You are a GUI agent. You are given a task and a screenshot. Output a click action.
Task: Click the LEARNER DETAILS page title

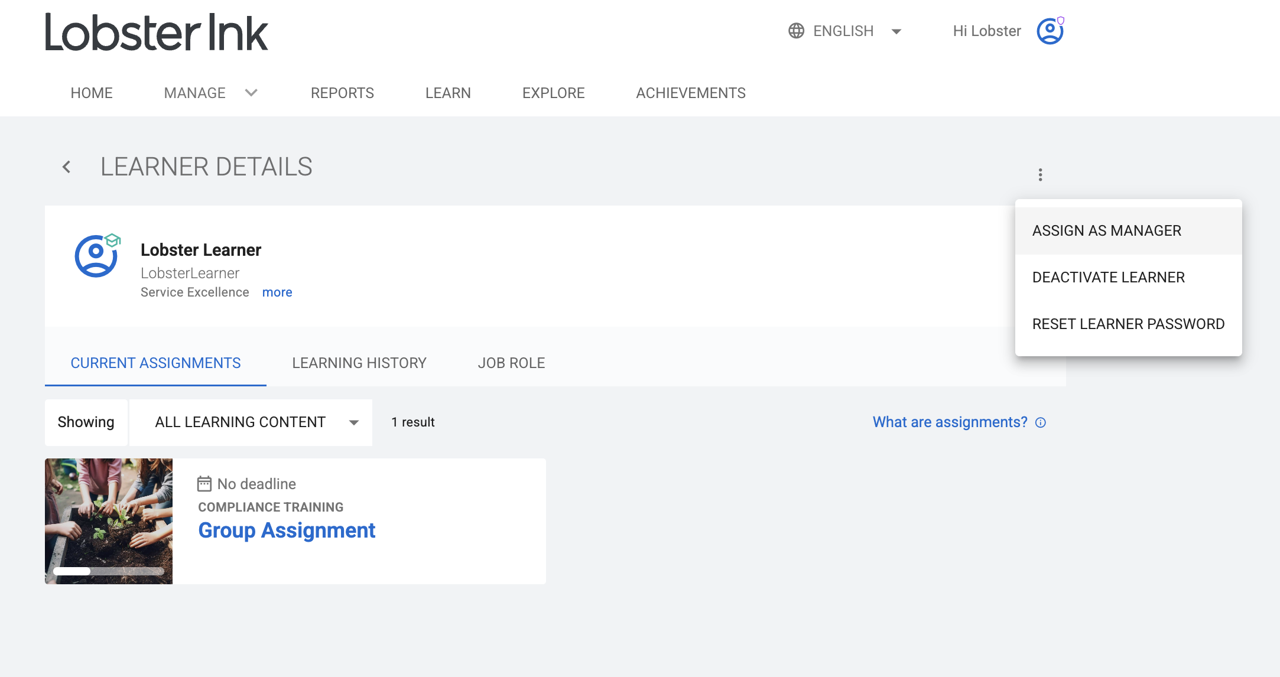click(x=206, y=167)
